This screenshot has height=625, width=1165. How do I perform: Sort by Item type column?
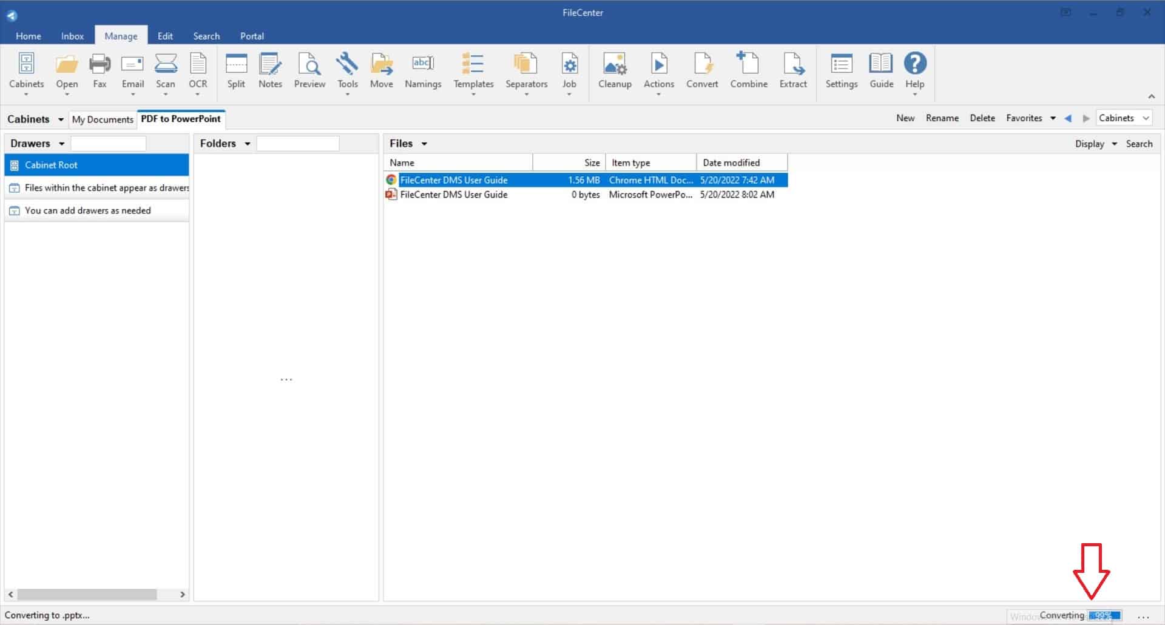(651, 162)
